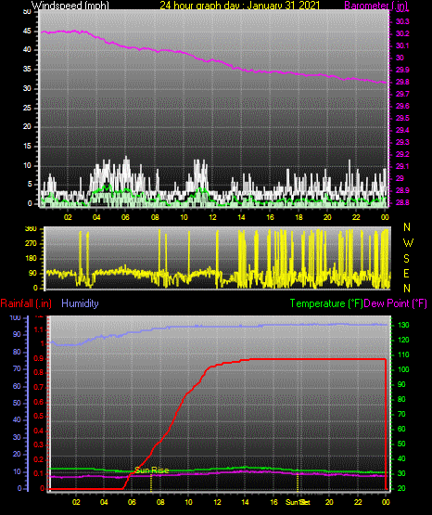Click the barometer scale value 30.2

point(402,33)
